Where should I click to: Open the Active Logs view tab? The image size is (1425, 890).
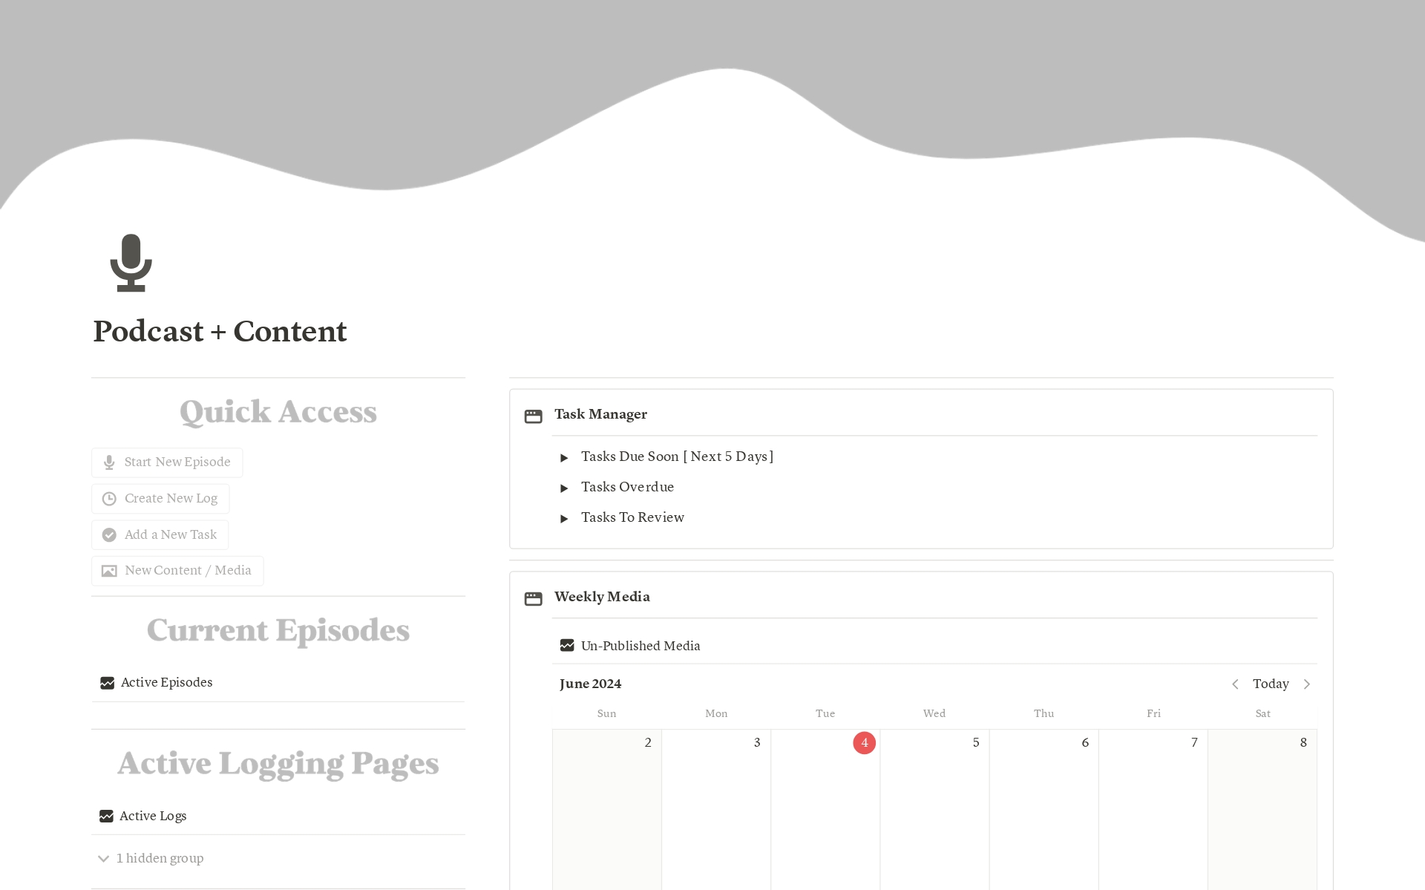click(152, 816)
